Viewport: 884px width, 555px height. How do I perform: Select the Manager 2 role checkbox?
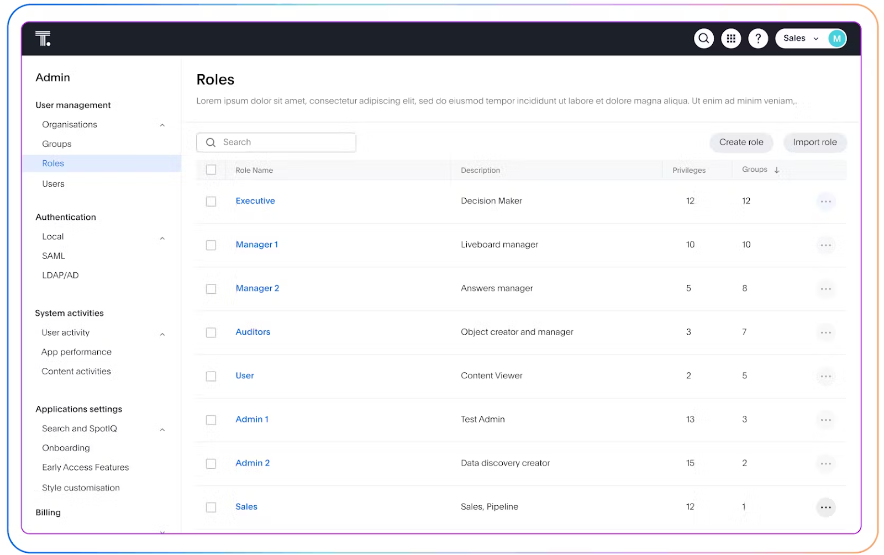(211, 289)
